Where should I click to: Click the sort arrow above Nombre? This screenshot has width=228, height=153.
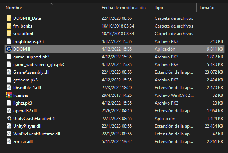pyautogui.click(x=51, y=4)
